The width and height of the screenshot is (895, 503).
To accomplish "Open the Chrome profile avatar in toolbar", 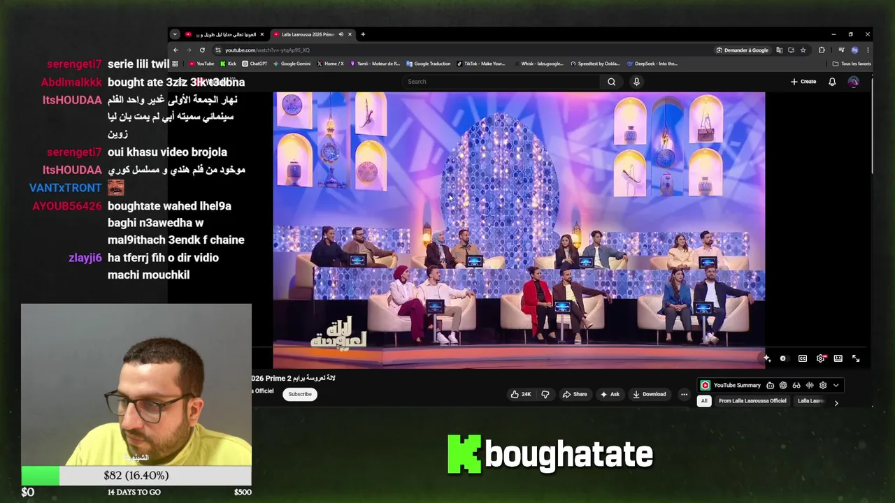I will coord(854,50).
